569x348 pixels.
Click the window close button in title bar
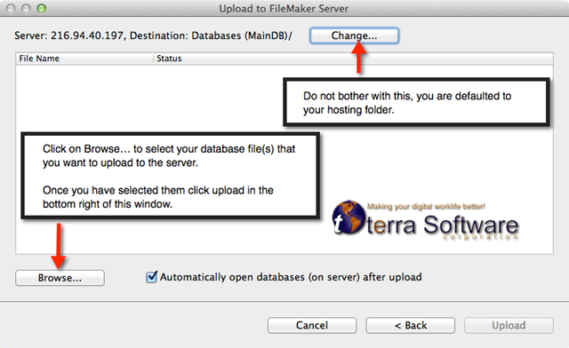11,8
